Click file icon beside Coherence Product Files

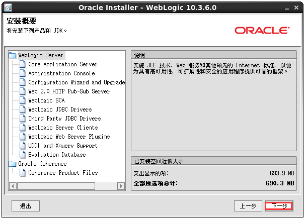23,173
